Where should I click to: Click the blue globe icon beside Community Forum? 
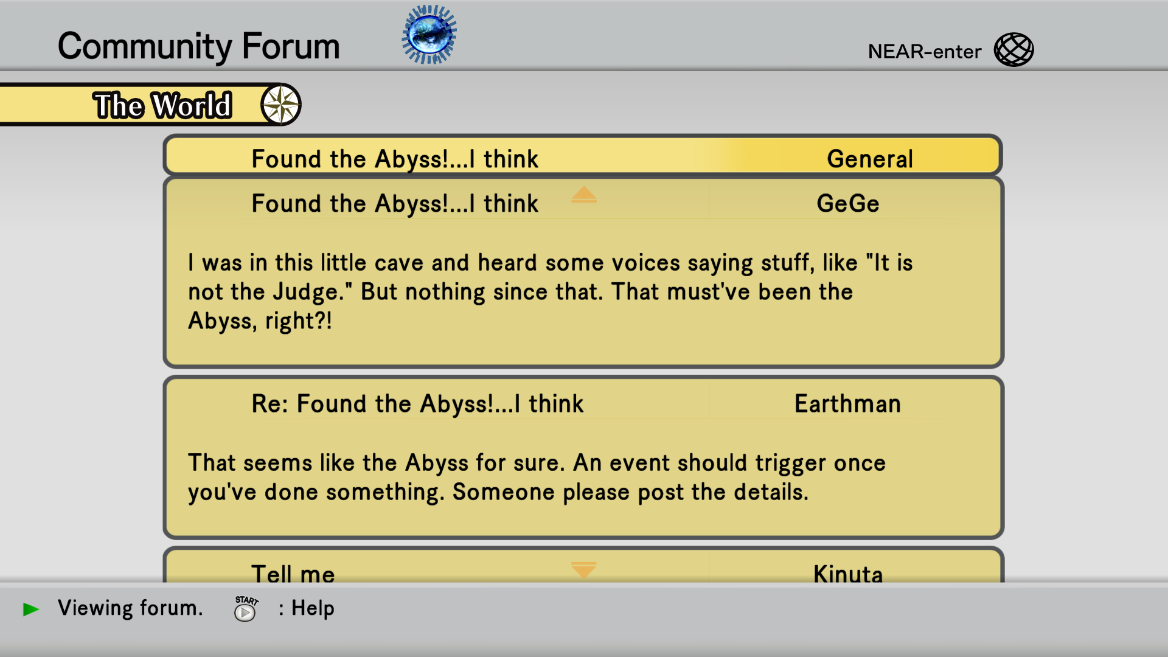[x=429, y=35]
